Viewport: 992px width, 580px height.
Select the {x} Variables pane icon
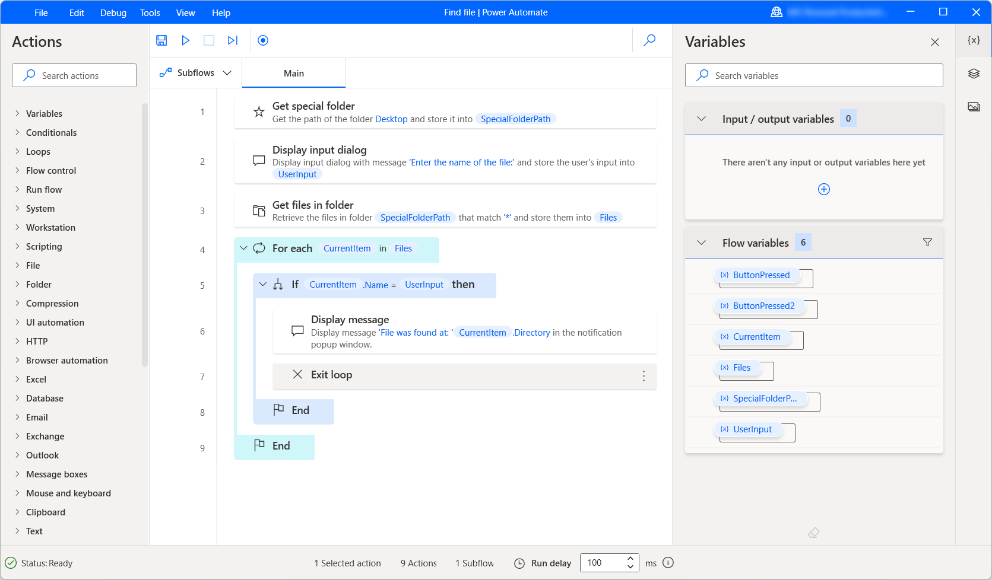point(973,40)
